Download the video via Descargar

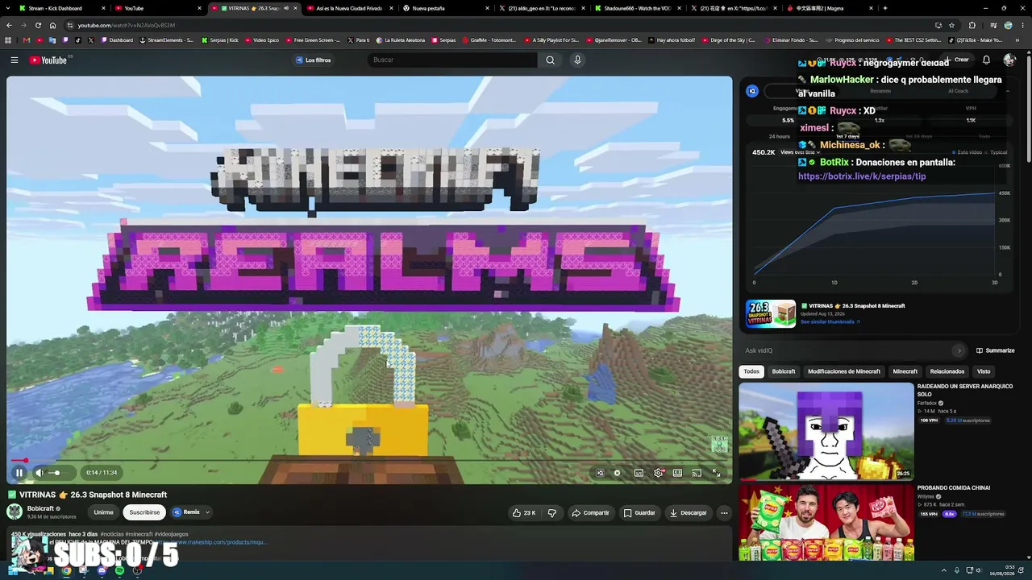[x=688, y=512]
